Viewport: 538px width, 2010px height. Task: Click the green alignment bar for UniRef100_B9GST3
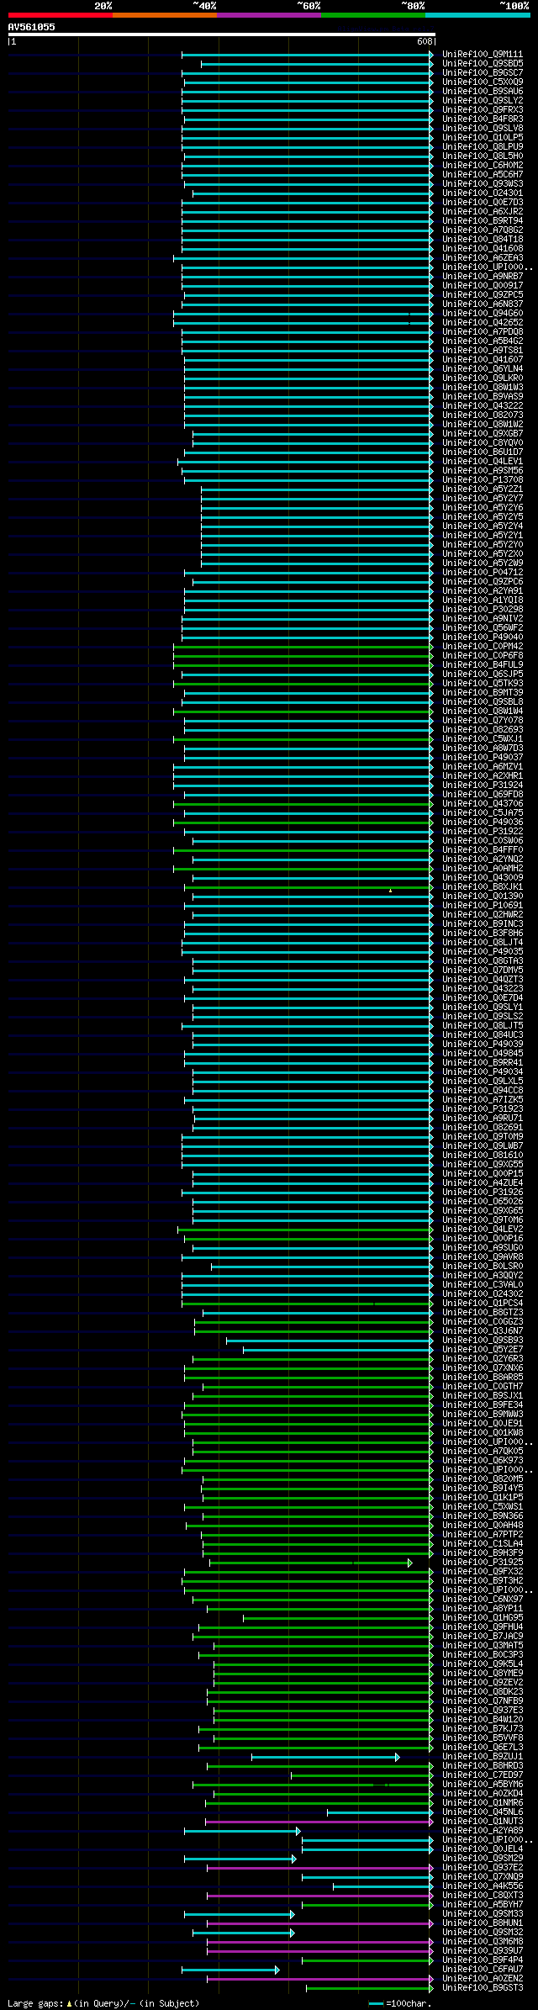(x=370, y=1988)
